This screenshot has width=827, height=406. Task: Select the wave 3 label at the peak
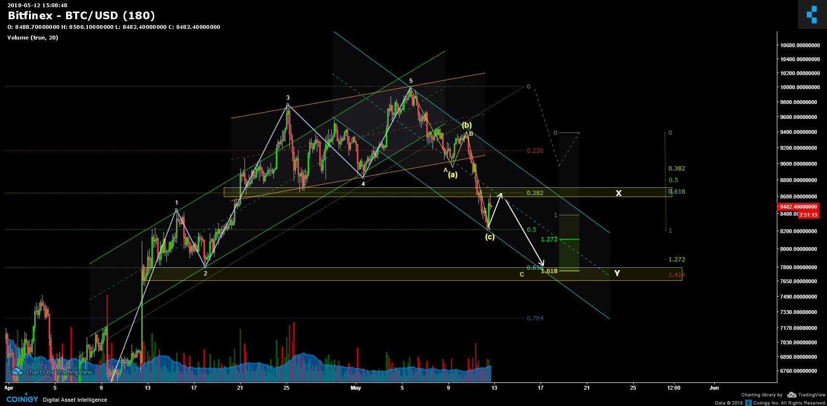coord(288,98)
